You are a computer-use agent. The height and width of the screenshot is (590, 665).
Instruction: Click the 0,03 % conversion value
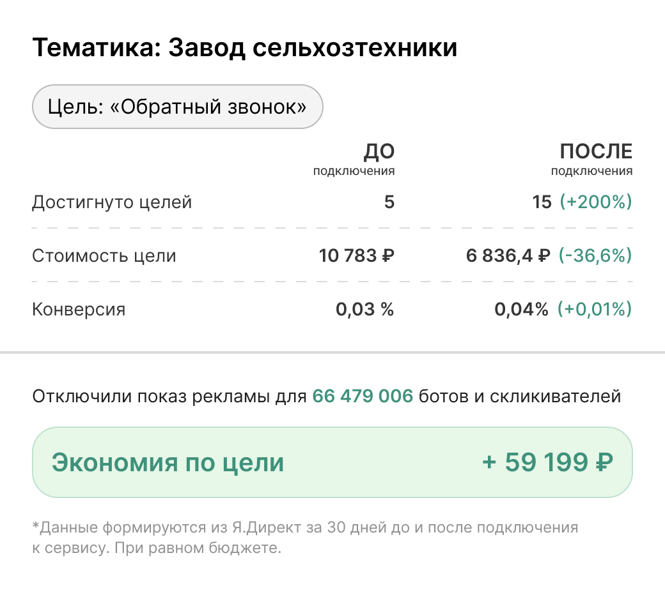(365, 310)
